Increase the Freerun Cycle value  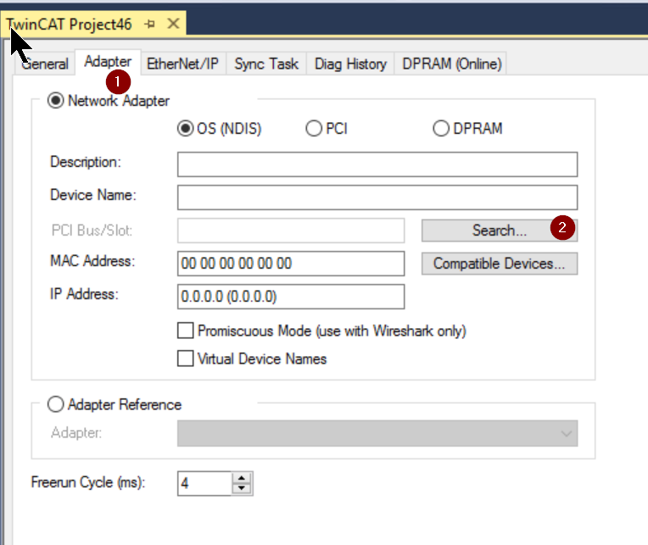click(242, 479)
